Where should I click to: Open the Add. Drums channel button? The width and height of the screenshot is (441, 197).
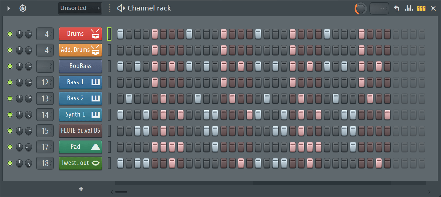[x=80, y=50]
